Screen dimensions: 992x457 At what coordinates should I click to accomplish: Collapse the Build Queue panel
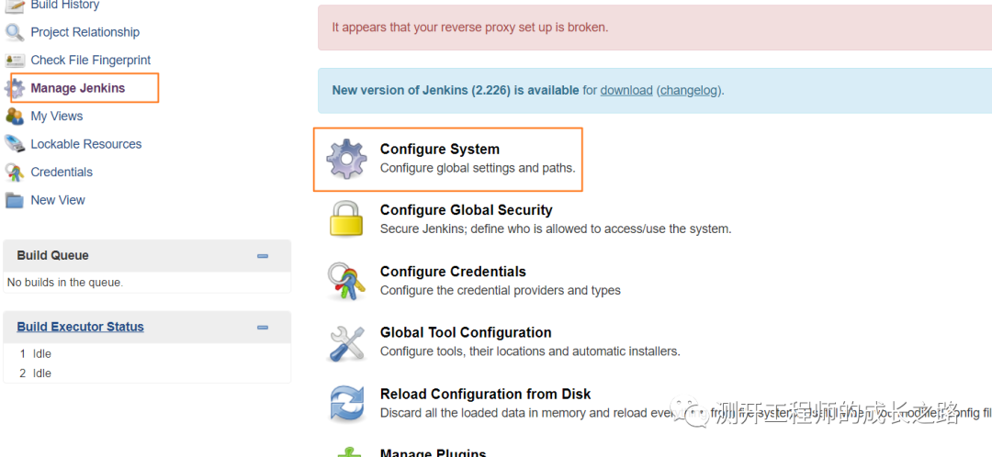[x=263, y=256]
